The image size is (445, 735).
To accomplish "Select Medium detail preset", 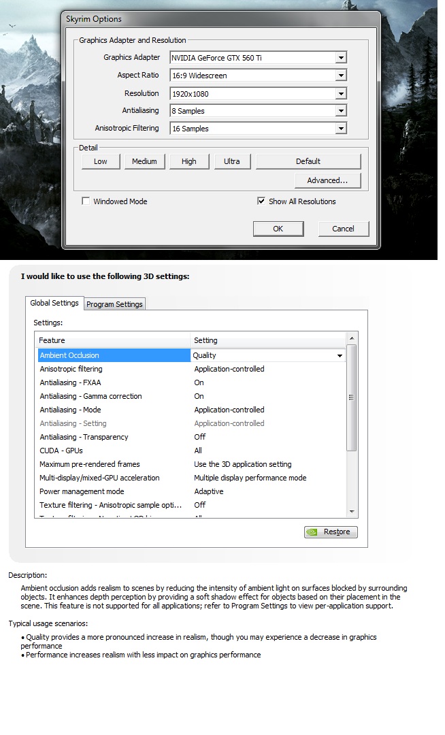I will (144, 161).
